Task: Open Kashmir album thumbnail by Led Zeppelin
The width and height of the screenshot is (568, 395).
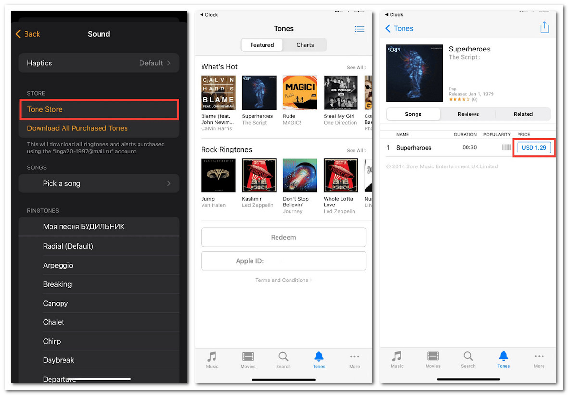Action: (x=259, y=176)
